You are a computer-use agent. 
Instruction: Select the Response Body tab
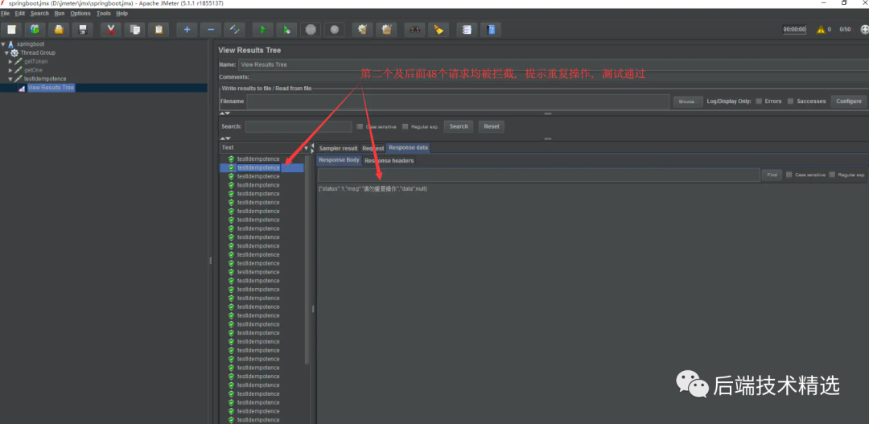pyautogui.click(x=340, y=160)
